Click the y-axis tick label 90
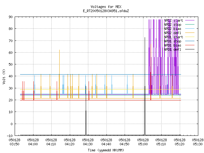Screen dimensions: 204x153 pos(11,17)
